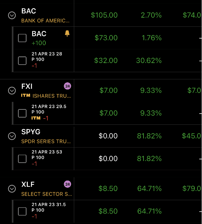This screenshot has height=224, width=202.
Task: Click the ITM tag in FXI put row
Action: [x=36, y=118]
